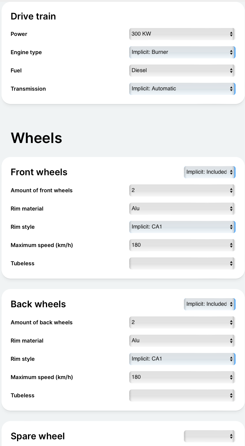Open the Power dropdown showing 300 KW
245x446 pixels.
182,34
